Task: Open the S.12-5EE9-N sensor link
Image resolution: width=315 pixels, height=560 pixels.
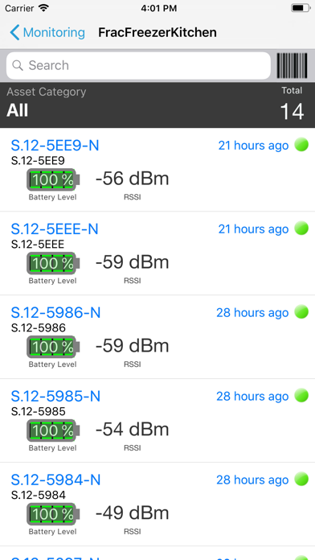Action: [55, 146]
